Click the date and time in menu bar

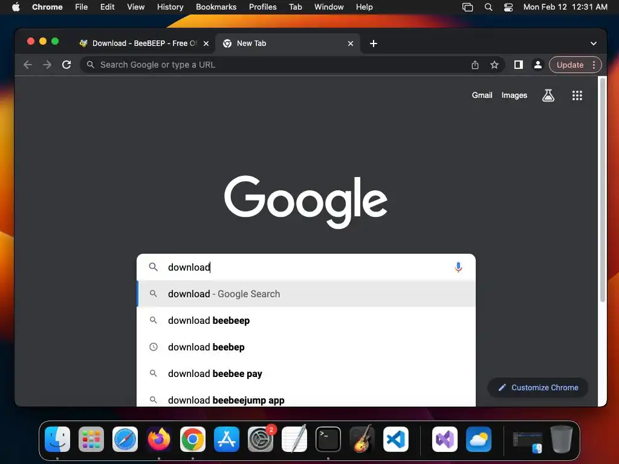(565, 7)
